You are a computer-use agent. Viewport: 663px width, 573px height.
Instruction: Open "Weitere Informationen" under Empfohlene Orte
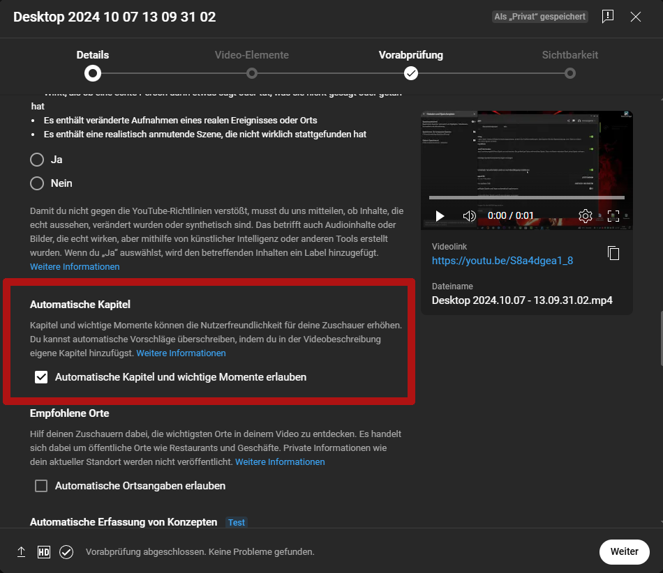[280, 462]
